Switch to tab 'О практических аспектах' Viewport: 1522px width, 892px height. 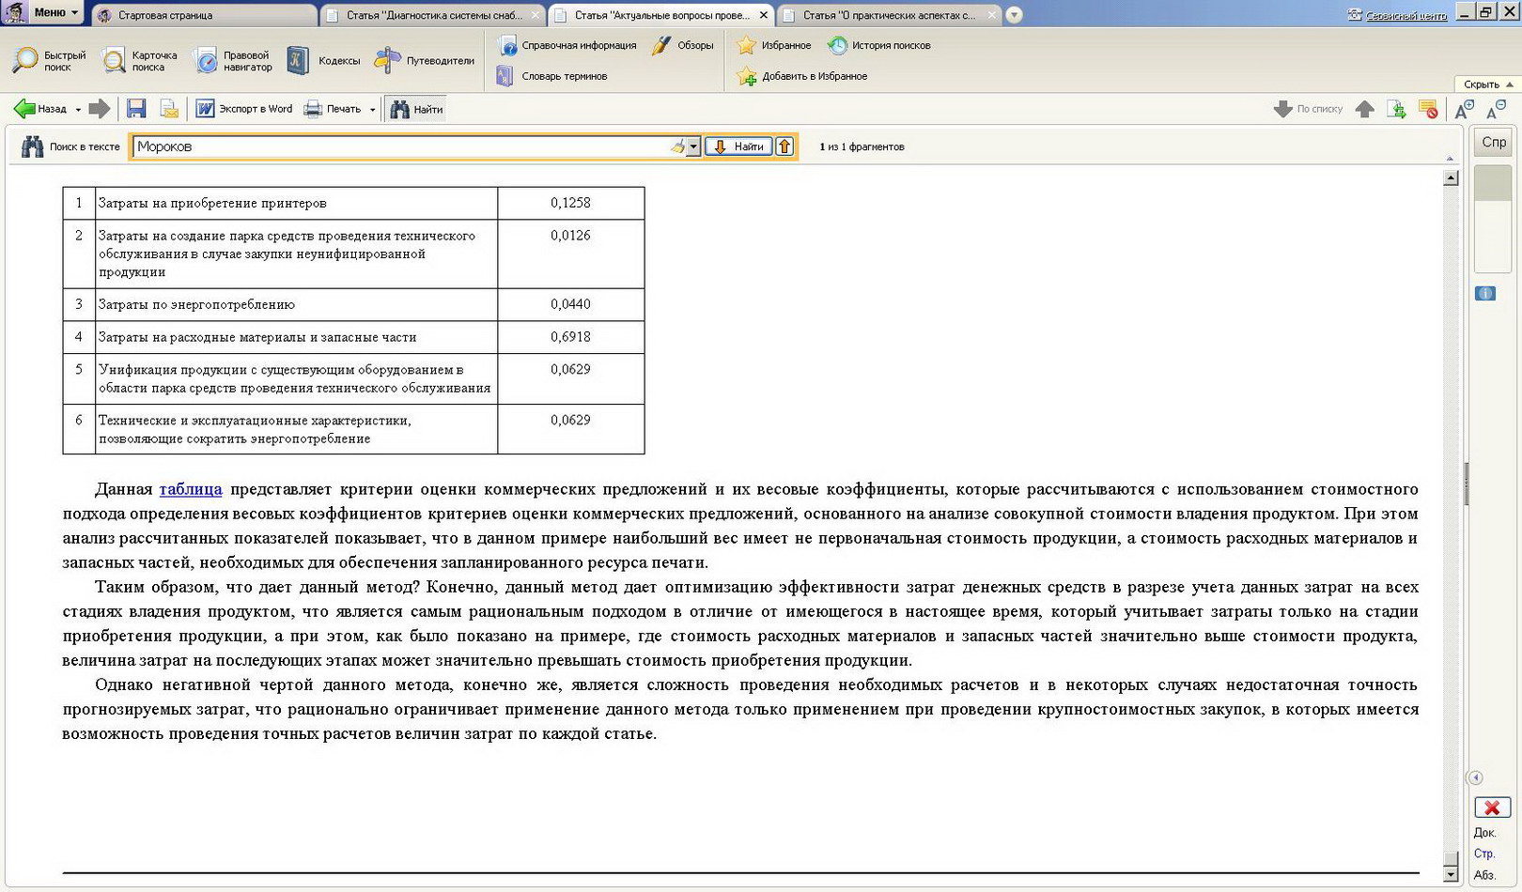point(888,15)
